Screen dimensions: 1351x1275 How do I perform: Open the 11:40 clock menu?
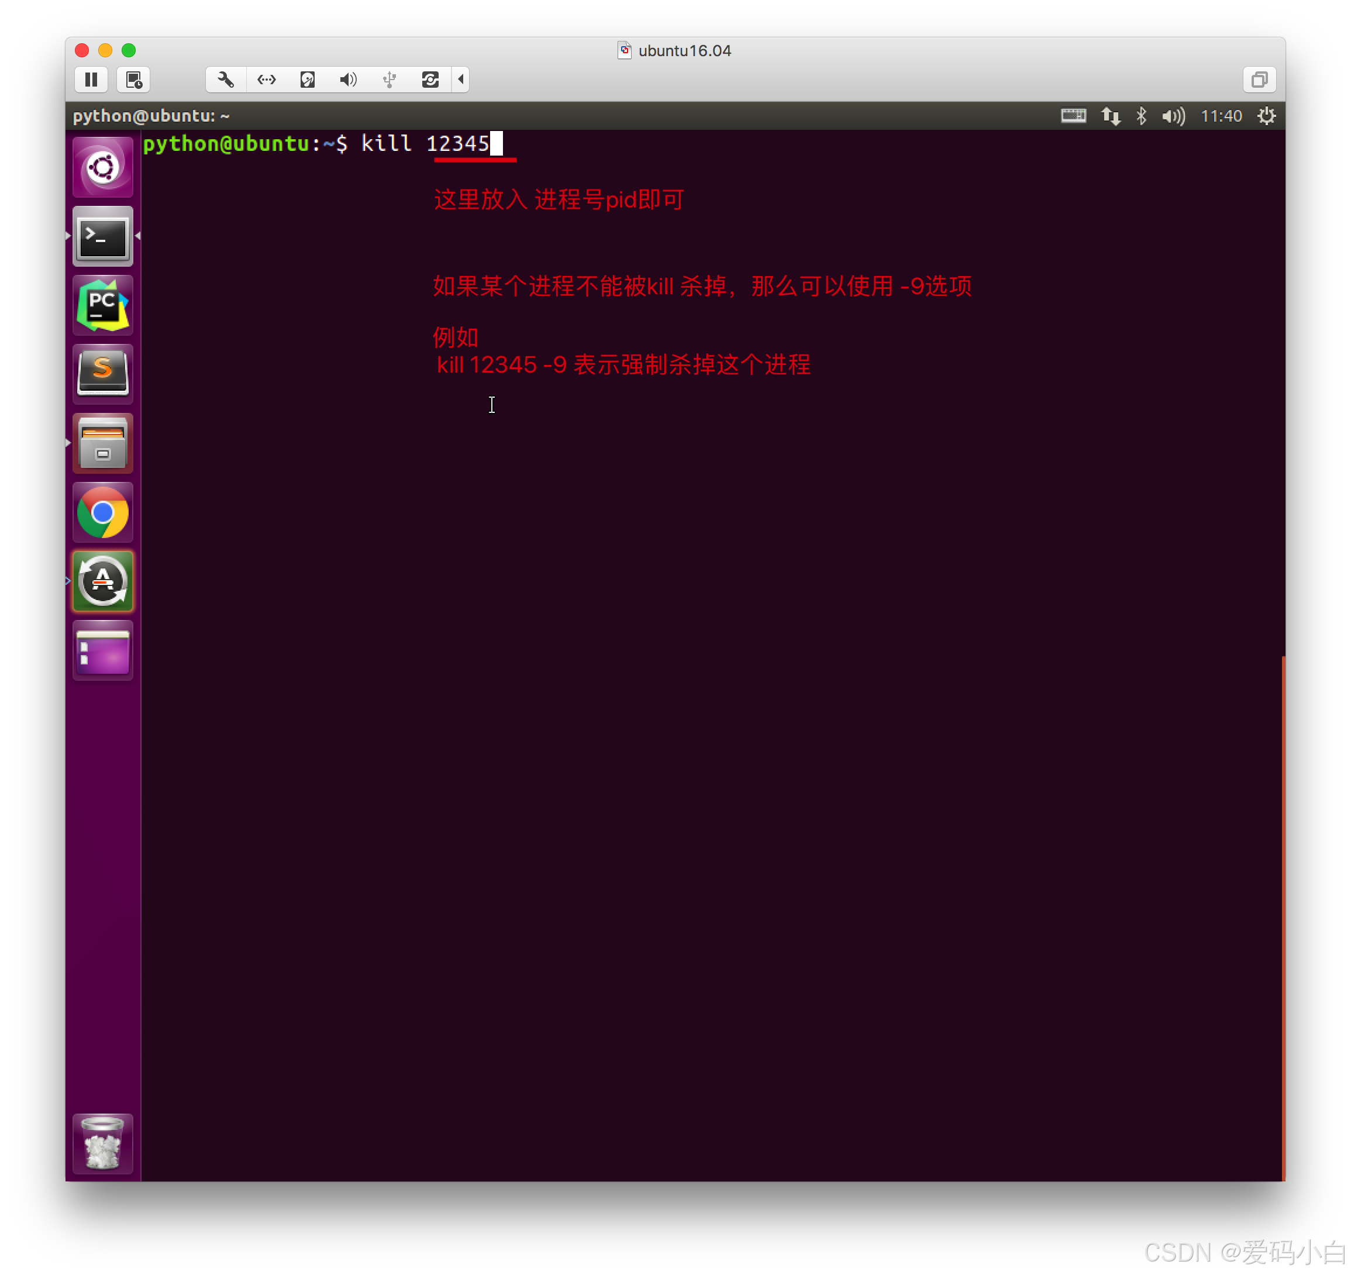(x=1221, y=116)
